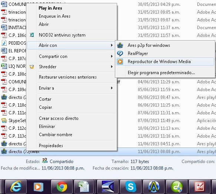Viewport: 216px width, 194px height.
Task: Select the C.P. 106 PDF file icon
Action: point(4,35)
